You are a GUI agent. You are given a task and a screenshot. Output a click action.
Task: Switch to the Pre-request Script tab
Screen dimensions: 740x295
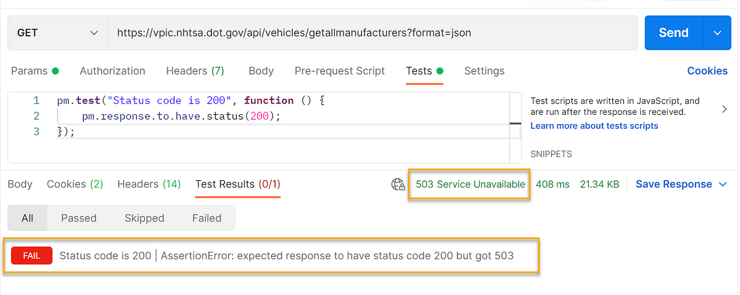(339, 71)
